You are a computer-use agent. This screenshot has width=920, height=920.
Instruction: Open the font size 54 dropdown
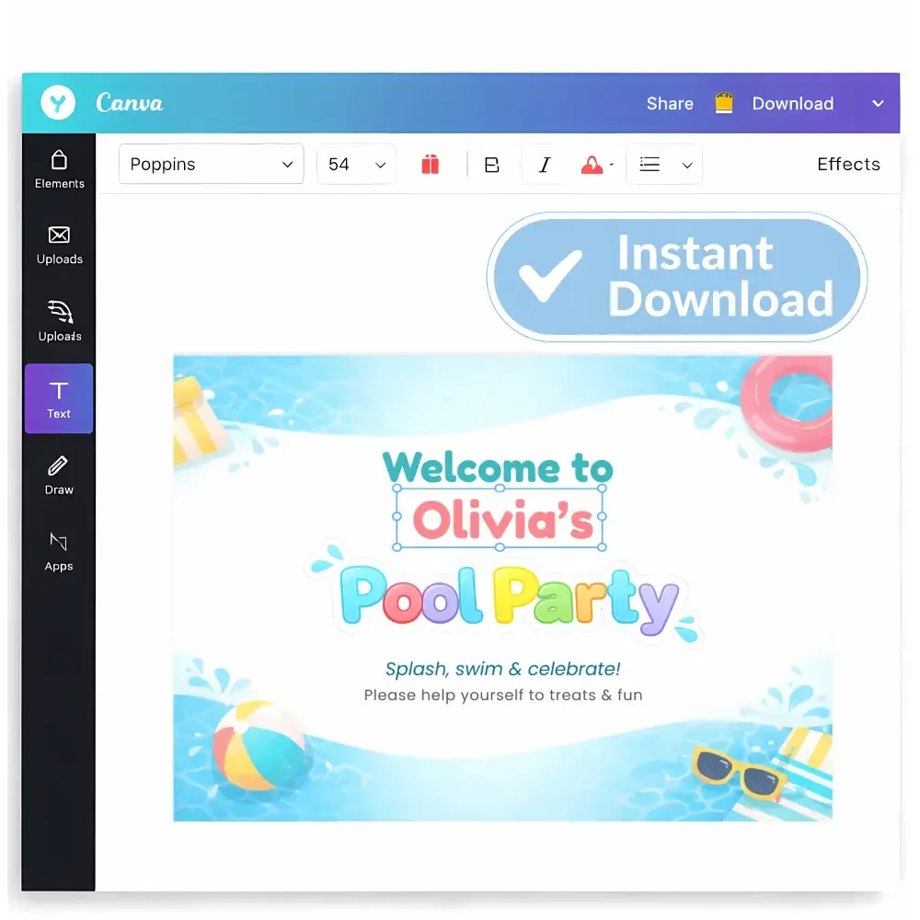pos(356,165)
